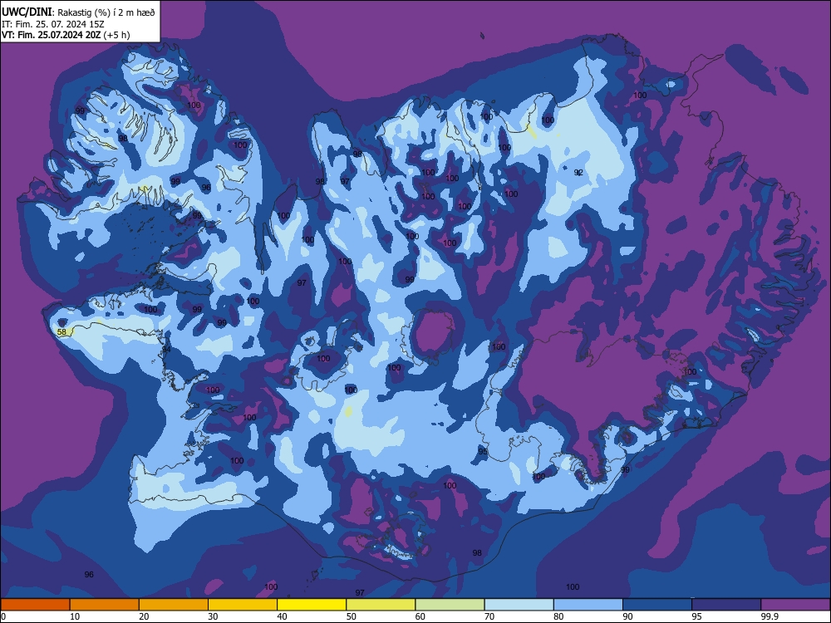The width and height of the screenshot is (831, 623).
Task: Click the '58' humidity value on the map
Action: click(x=61, y=332)
